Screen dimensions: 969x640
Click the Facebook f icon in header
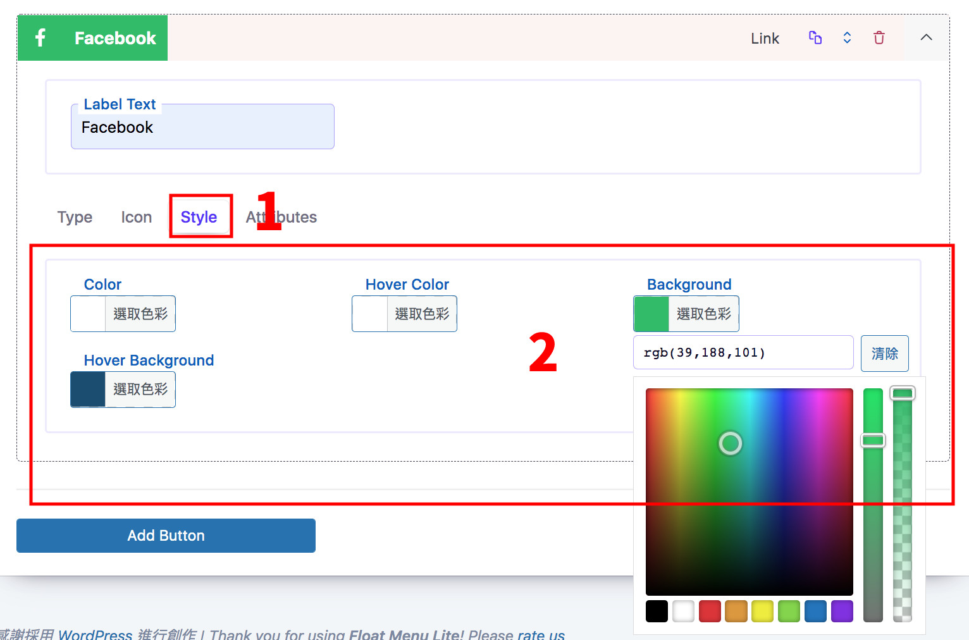click(x=40, y=38)
